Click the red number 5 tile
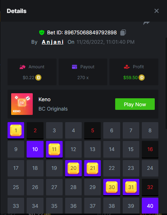Viewport: 167px width, 215px height. click(x=92, y=130)
